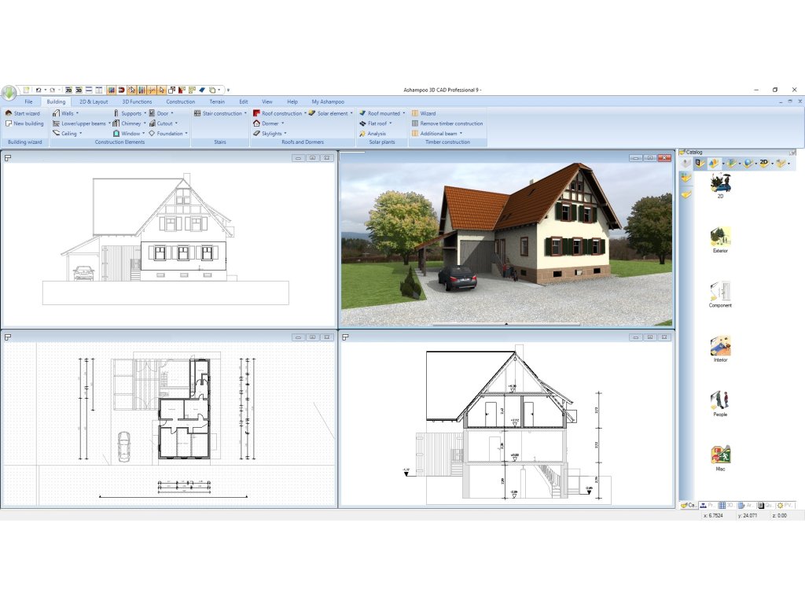This screenshot has height=604, width=805.
Task: Click the 2D symbols icon in Catalog toolbar
Action: pos(764,164)
